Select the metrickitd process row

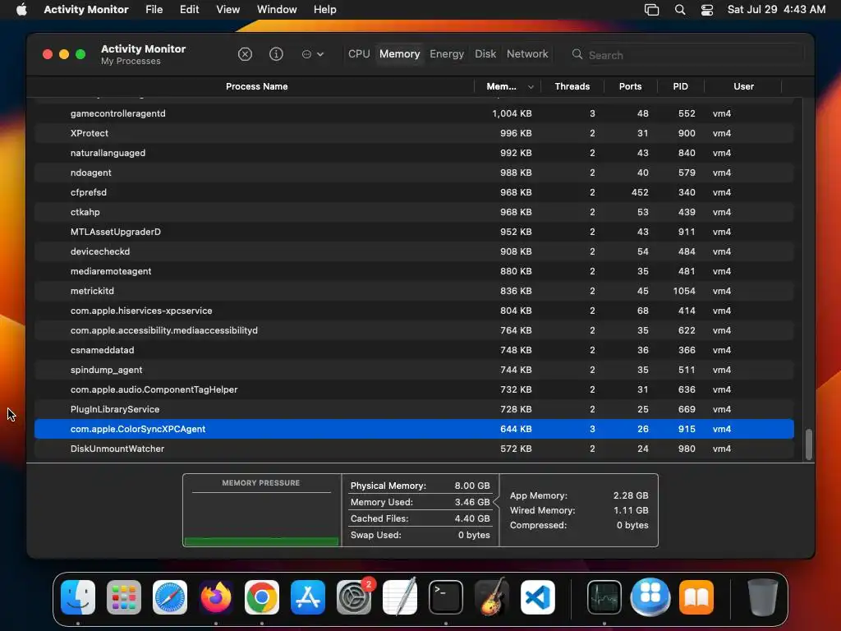pyautogui.click(x=414, y=291)
